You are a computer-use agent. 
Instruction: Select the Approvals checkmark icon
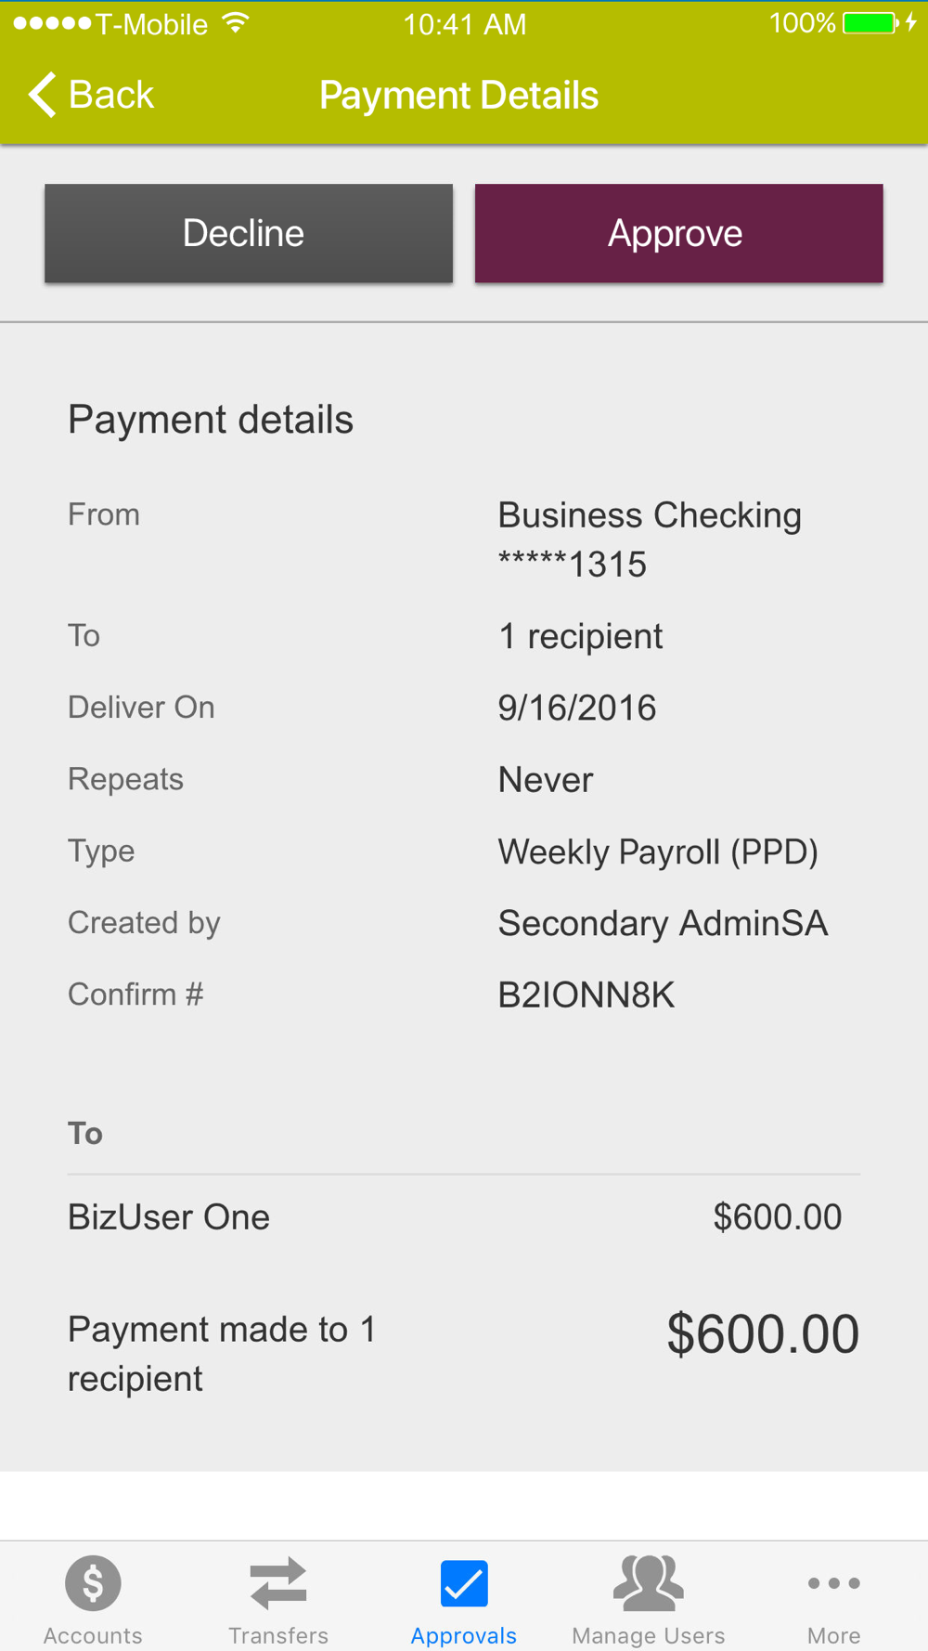coord(464,1583)
